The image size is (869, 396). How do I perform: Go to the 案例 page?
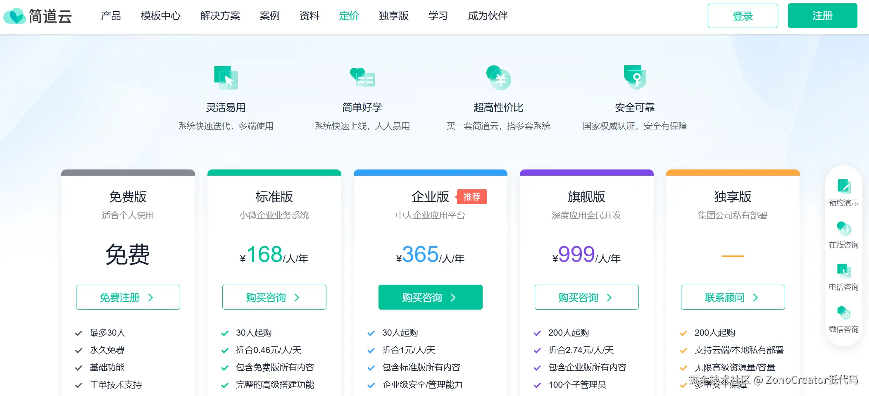[269, 16]
